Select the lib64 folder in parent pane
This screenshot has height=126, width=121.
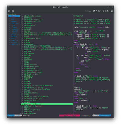tap(14, 27)
